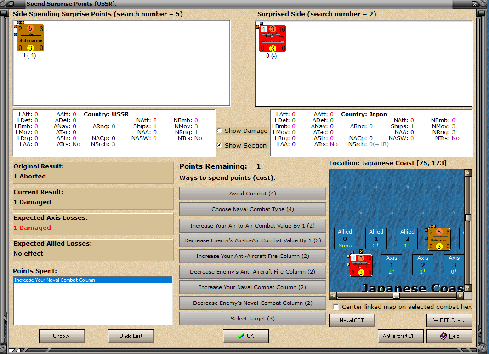Click the 'Points Remaining: 1' text
Viewport: 489px width, 354px height.
coord(220,166)
